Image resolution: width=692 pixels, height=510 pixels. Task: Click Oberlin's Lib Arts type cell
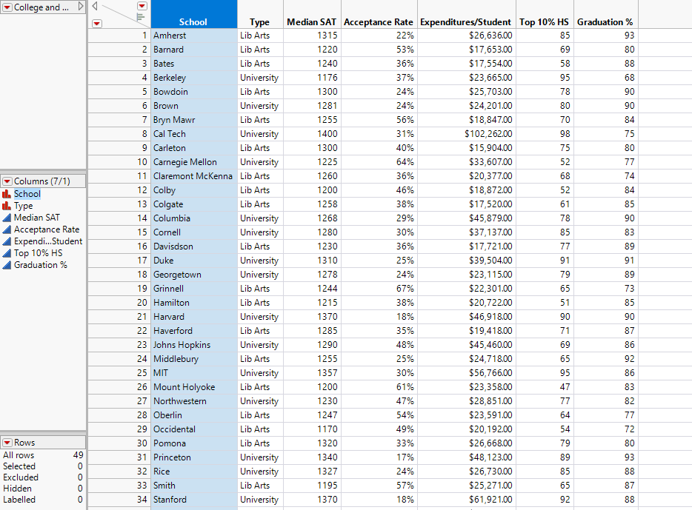pos(260,415)
